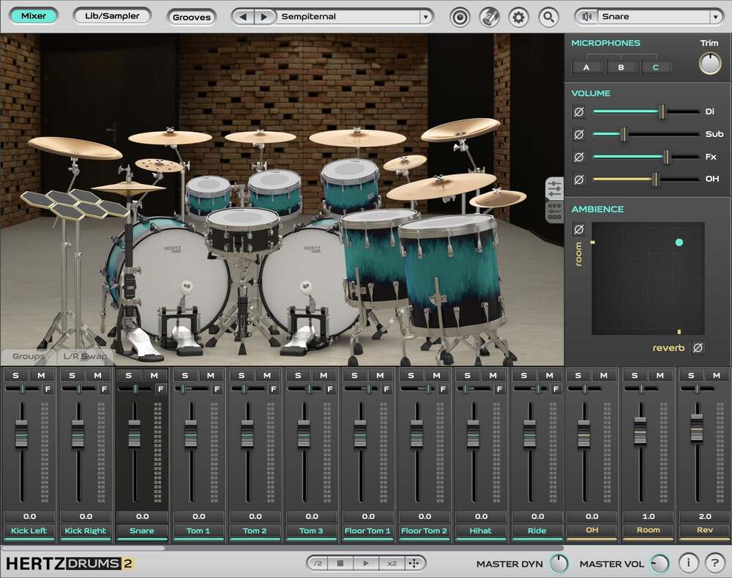Screen dimensions: 732x578
Task: Switch to the Grooves tab
Action: click(x=191, y=17)
